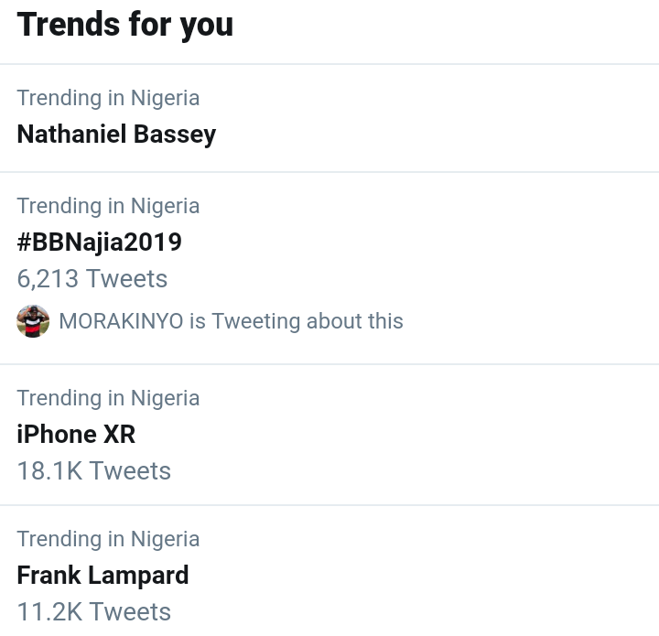
Task: Click "Trending in Nigeria" above #BBNajia2019
Action: (108, 206)
